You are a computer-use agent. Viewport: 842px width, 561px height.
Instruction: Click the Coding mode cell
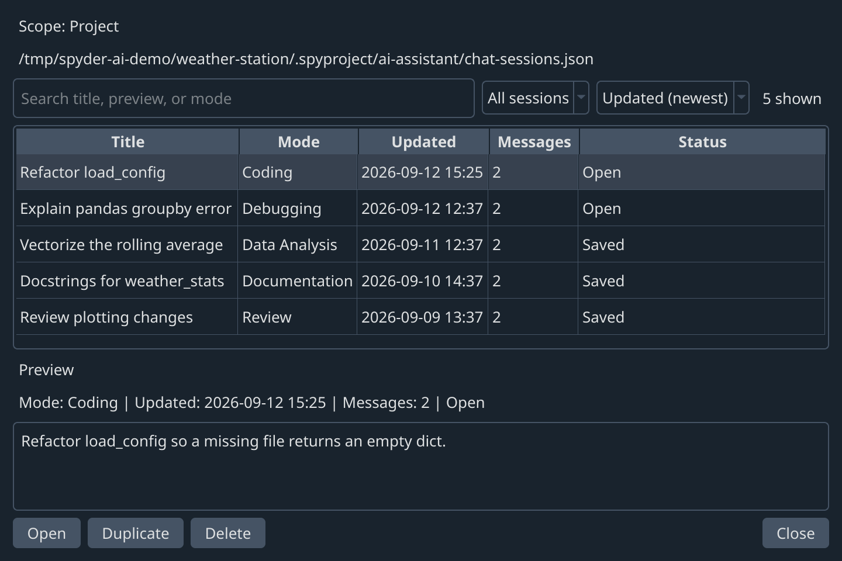pyautogui.click(x=298, y=172)
